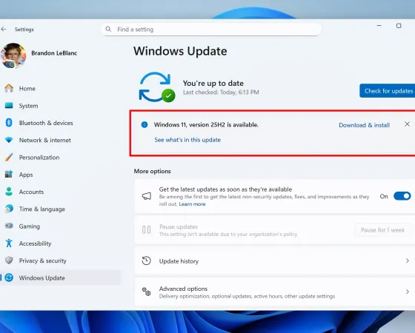Click Download & install link

pos(364,125)
